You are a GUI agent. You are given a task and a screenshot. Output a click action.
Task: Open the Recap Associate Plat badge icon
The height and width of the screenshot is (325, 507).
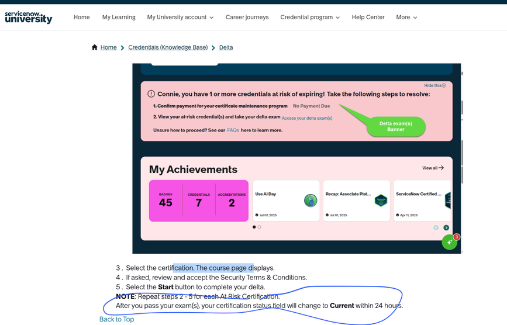[381, 200]
